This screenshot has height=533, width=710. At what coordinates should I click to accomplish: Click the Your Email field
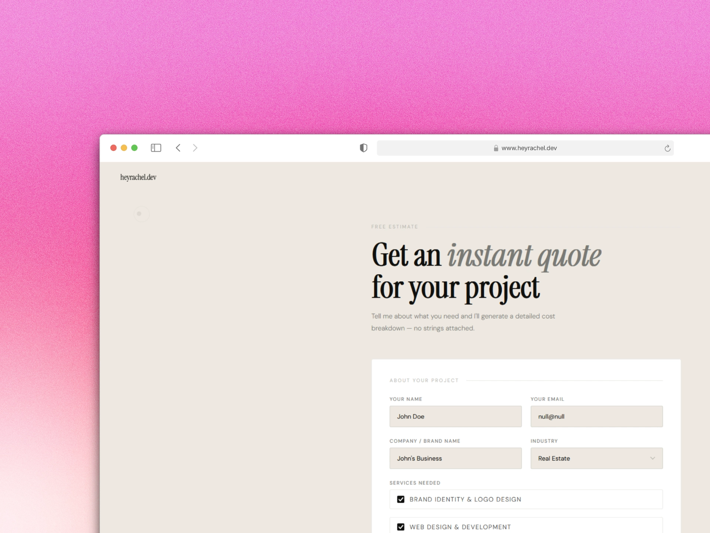(596, 416)
